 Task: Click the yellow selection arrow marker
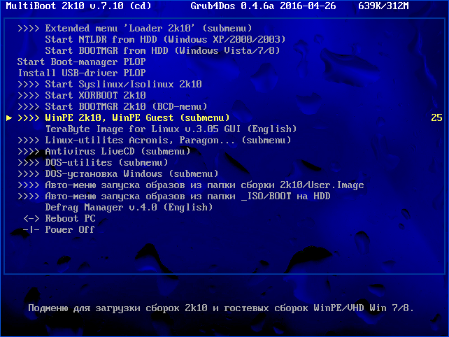9,117
